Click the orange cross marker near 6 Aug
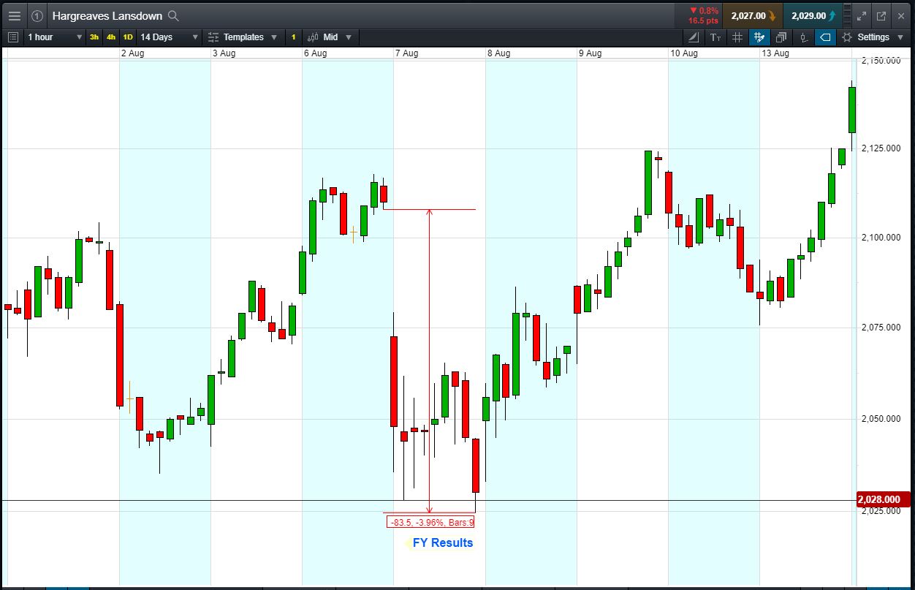The width and height of the screenshot is (915, 590). (x=353, y=234)
